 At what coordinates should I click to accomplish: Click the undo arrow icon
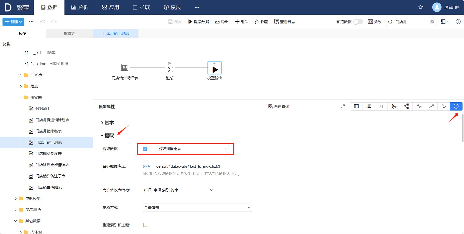pos(43,22)
